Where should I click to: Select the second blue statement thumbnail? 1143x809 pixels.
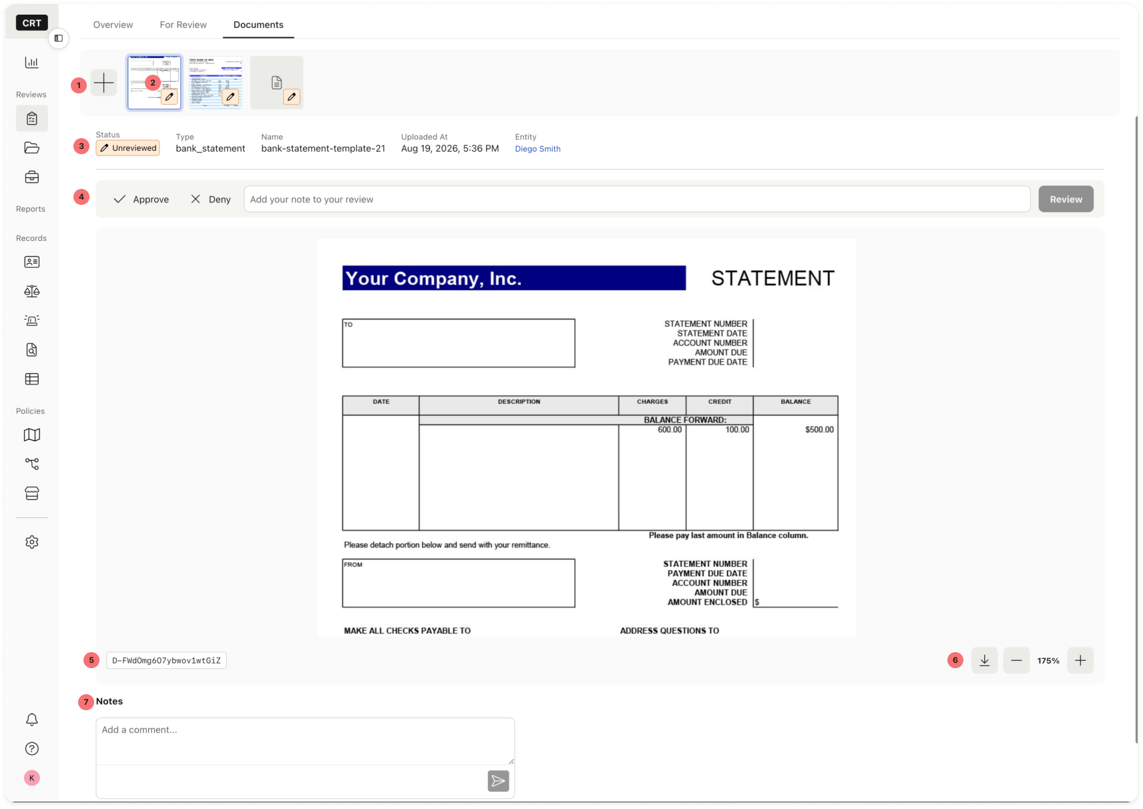pos(215,83)
